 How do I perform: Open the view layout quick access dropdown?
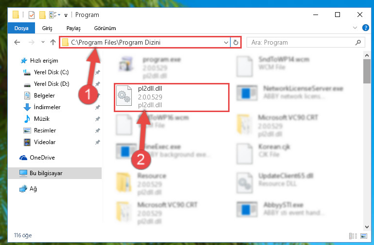[x=54, y=15]
